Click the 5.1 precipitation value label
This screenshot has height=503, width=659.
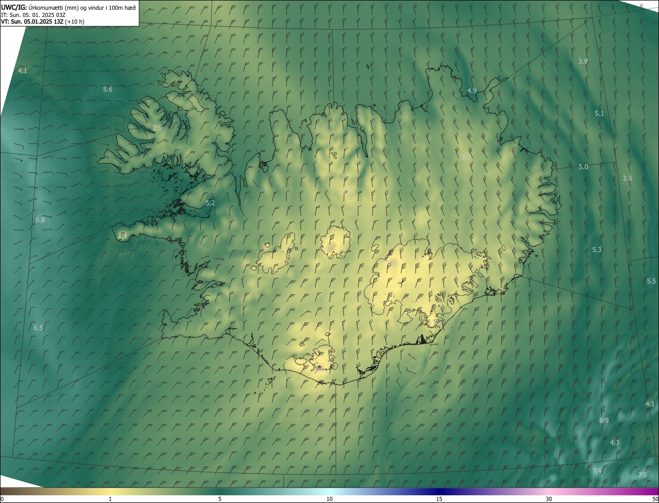[599, 114]
